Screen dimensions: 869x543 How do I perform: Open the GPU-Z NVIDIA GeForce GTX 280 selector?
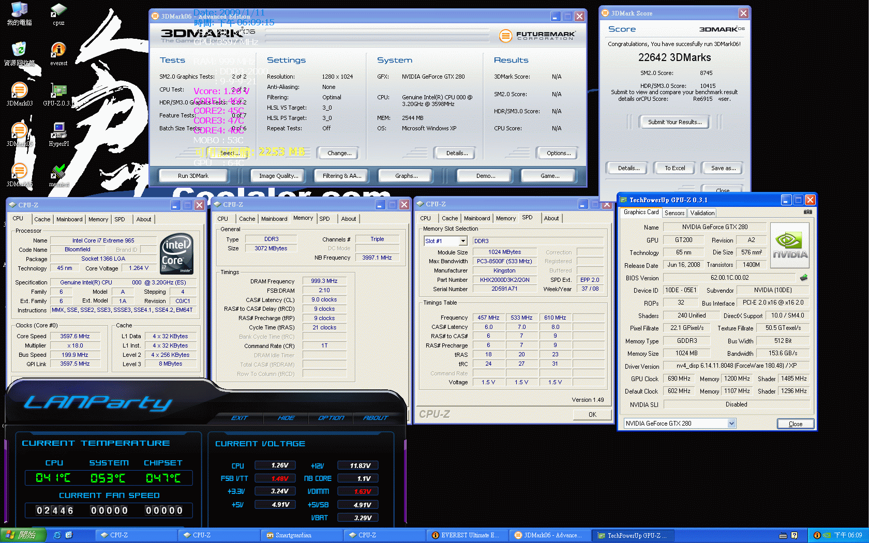(x=680, y=423)
